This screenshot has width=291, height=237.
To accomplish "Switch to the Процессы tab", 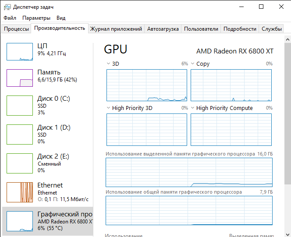I will click(16, 29).
